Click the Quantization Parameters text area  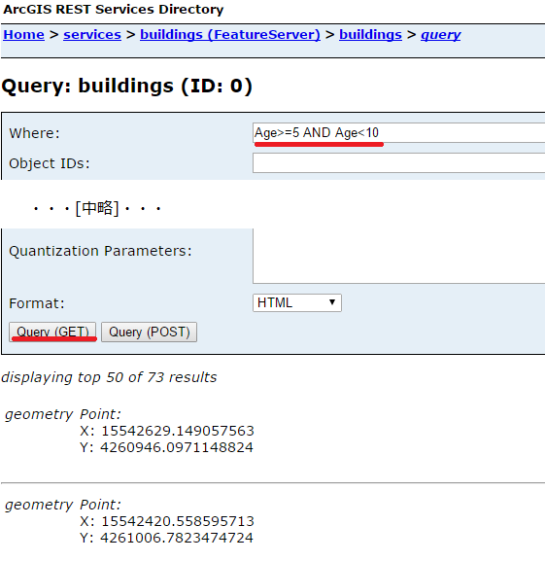pyautogui.click(x=398, y=256)
